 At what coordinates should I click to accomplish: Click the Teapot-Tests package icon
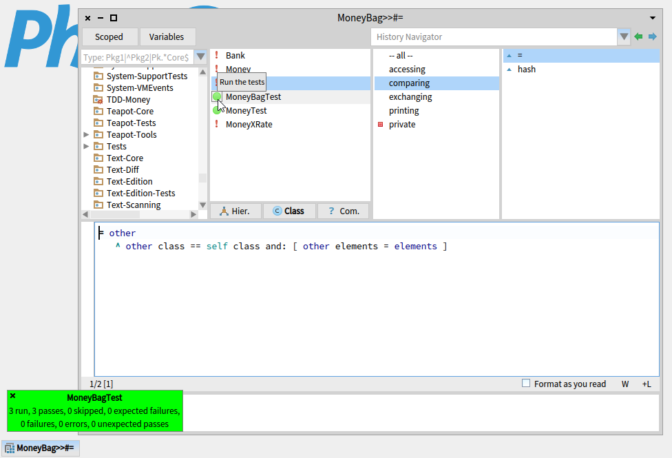98,123
